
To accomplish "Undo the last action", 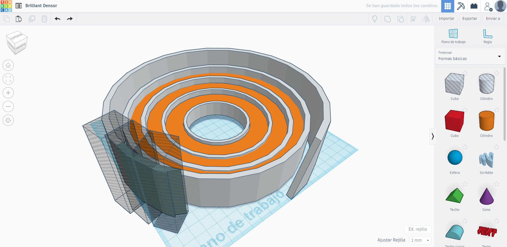I will 57,19.
